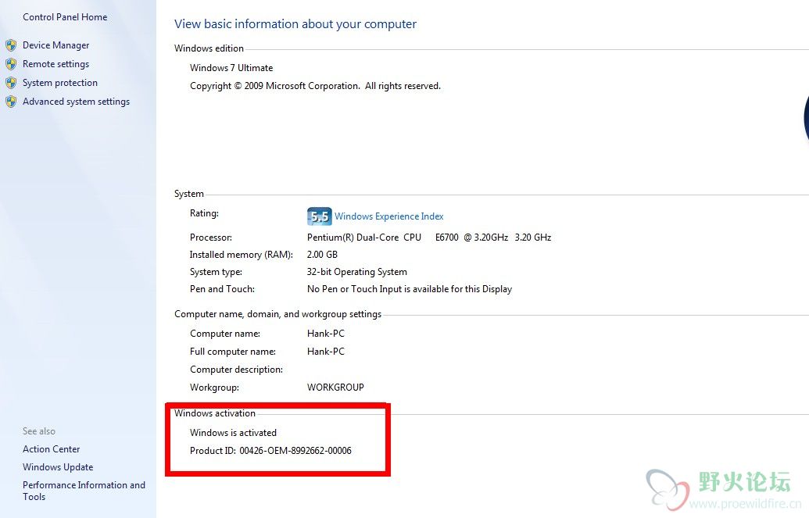Open Action Center under See also
Screen dimensions: 809x518
pos(51,449)
